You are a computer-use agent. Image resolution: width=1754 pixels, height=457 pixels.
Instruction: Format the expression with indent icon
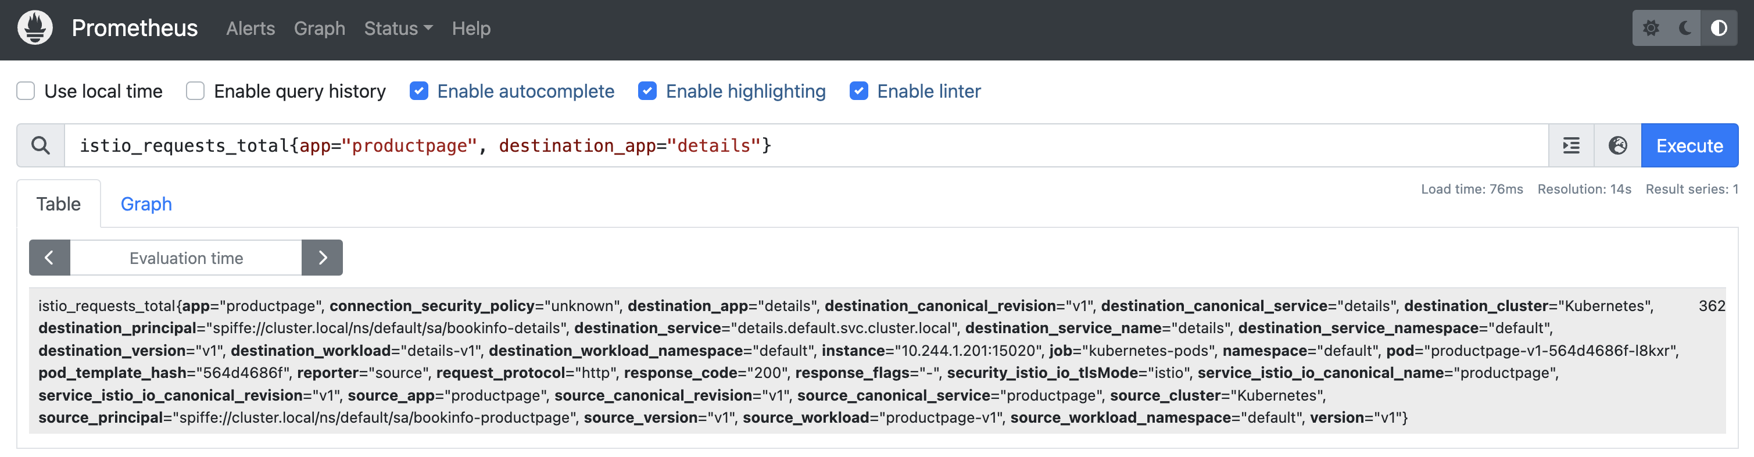click(1571, 145)
